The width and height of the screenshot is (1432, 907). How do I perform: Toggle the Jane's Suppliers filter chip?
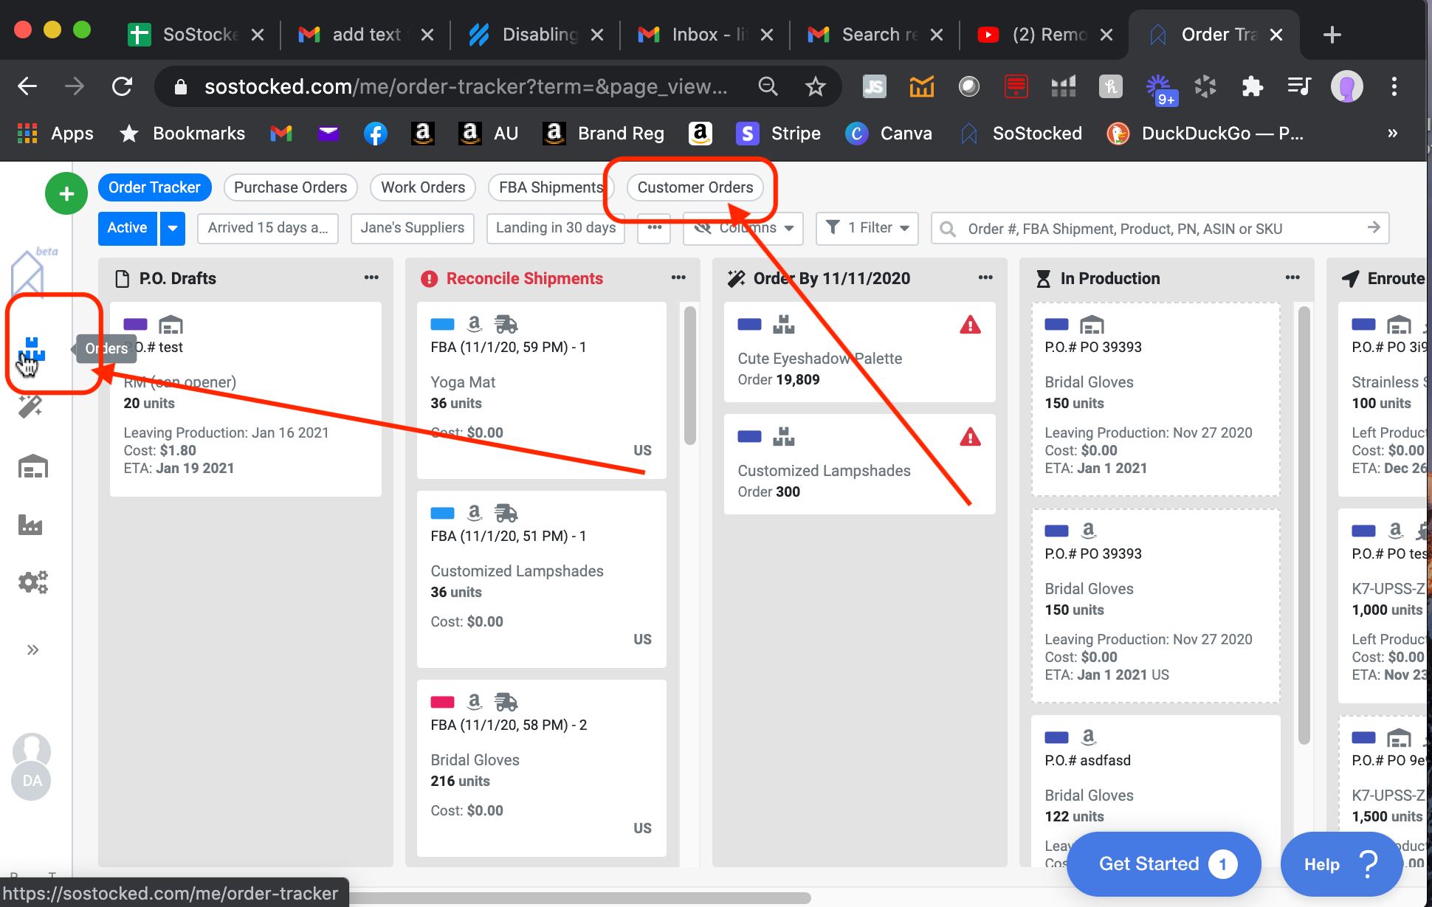pos(412,228)
